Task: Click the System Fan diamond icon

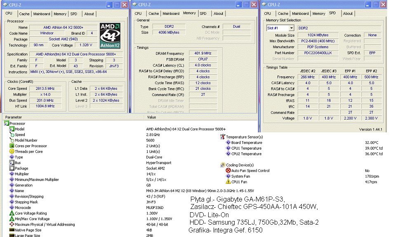Action: point(228,176)
